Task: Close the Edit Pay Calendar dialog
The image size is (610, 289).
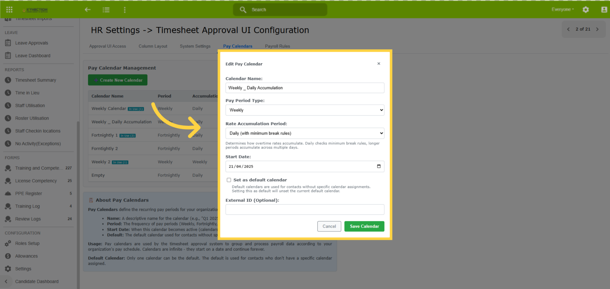Action: click(x=379, y=63)
